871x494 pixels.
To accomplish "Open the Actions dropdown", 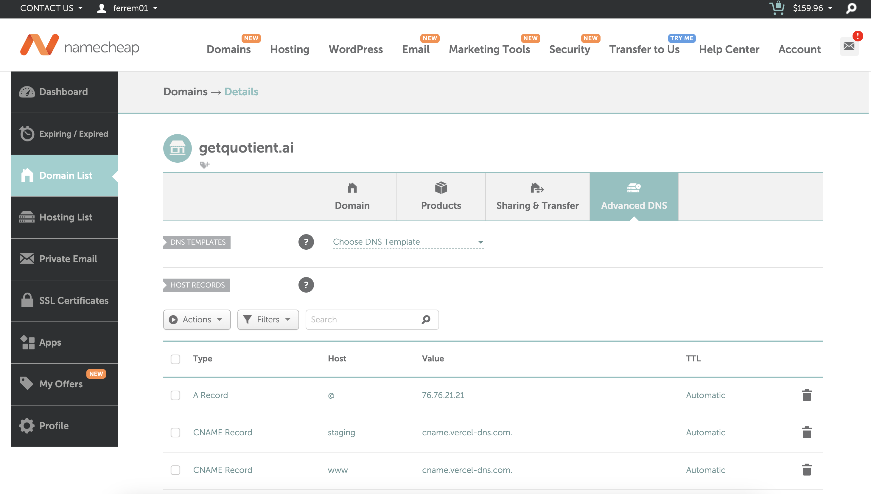I will pos(197,320).
